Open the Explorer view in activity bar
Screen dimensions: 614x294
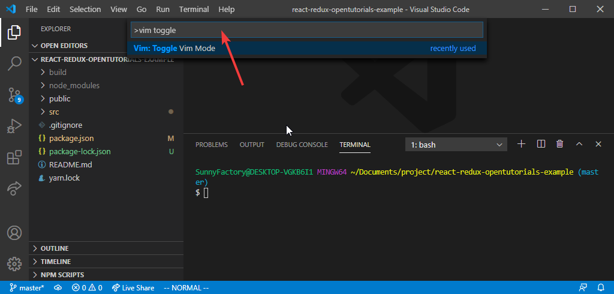[14, 32]
